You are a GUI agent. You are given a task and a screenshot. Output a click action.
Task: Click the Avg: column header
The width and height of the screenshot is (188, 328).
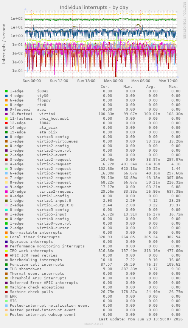(151, 87)
